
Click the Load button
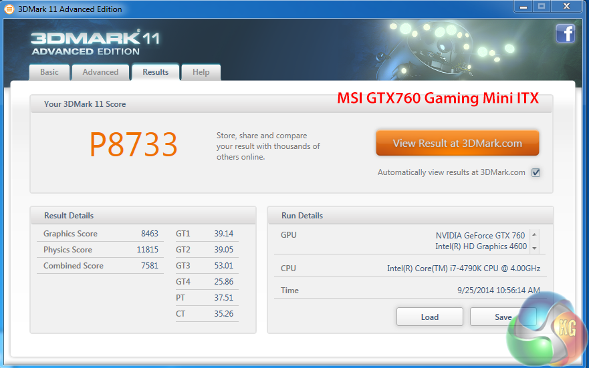pos(430,317)
